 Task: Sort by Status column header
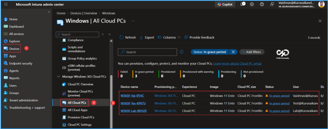pyautogui.click(x=269, y=87)
